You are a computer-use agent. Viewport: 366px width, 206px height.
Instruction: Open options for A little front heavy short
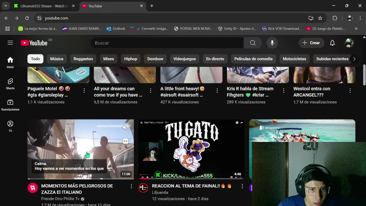pos(217,91)
